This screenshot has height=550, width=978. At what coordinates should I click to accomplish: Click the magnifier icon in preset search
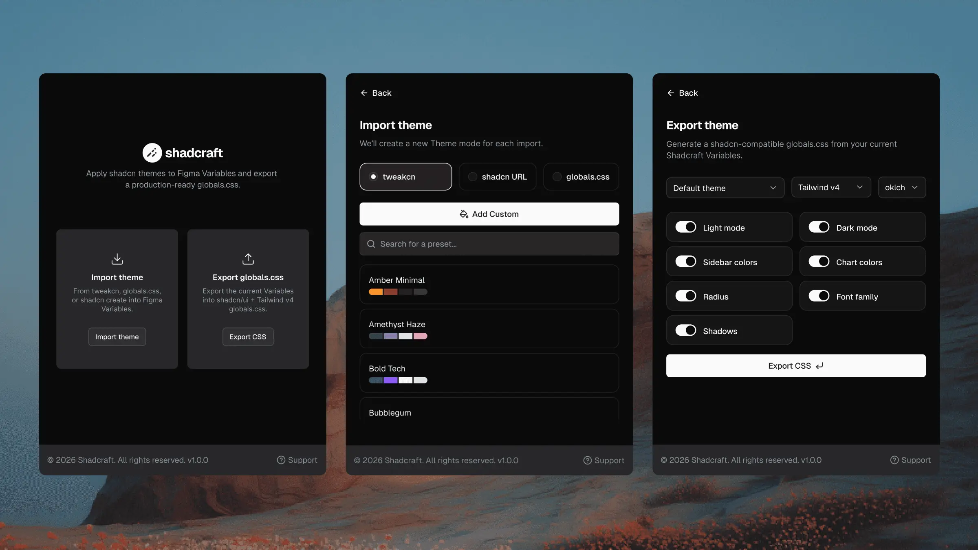(371, 244)
